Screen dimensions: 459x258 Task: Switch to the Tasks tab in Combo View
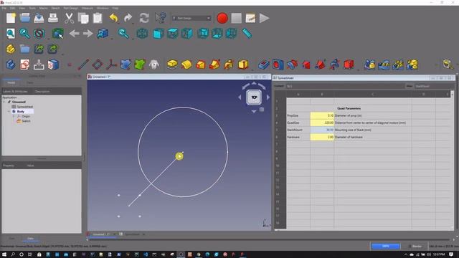pos(30,83)
